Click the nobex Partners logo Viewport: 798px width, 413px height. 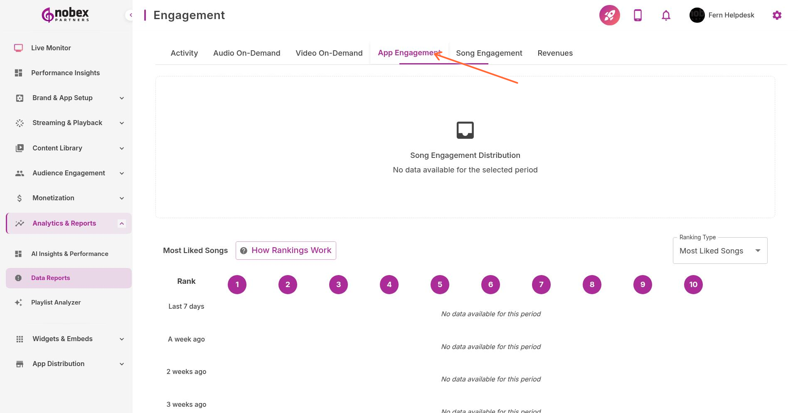pos(64,15)
